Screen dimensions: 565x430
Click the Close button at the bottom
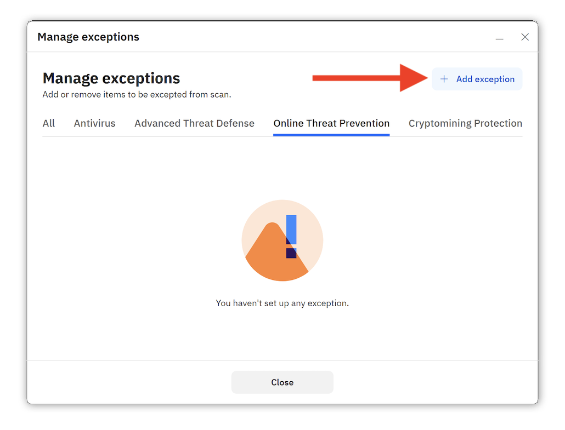click(x=282, y=382)
